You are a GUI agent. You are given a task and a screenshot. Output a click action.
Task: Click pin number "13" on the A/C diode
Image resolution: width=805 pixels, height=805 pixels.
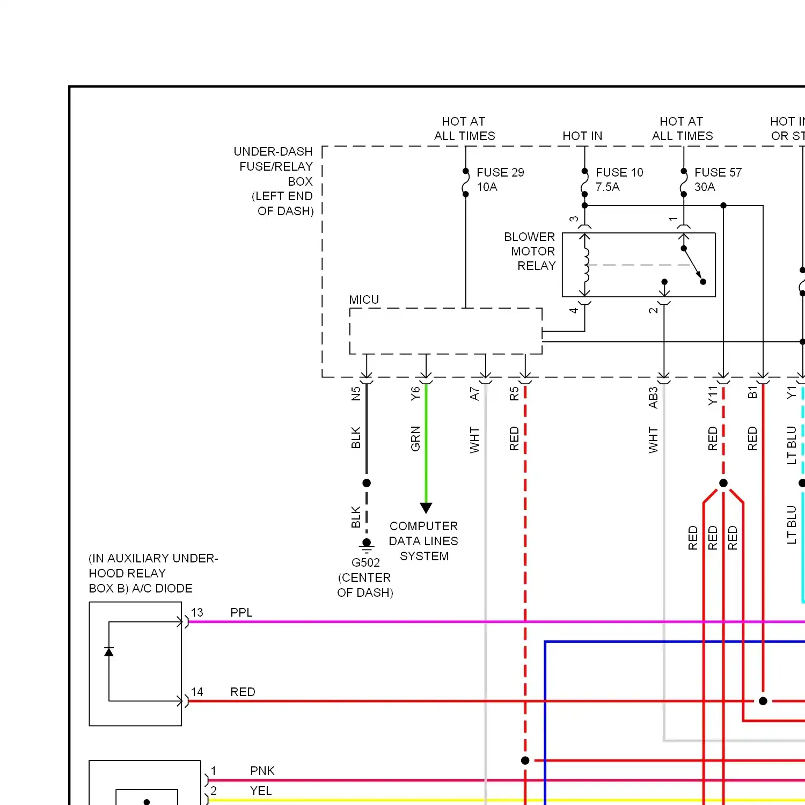[197, 612]
